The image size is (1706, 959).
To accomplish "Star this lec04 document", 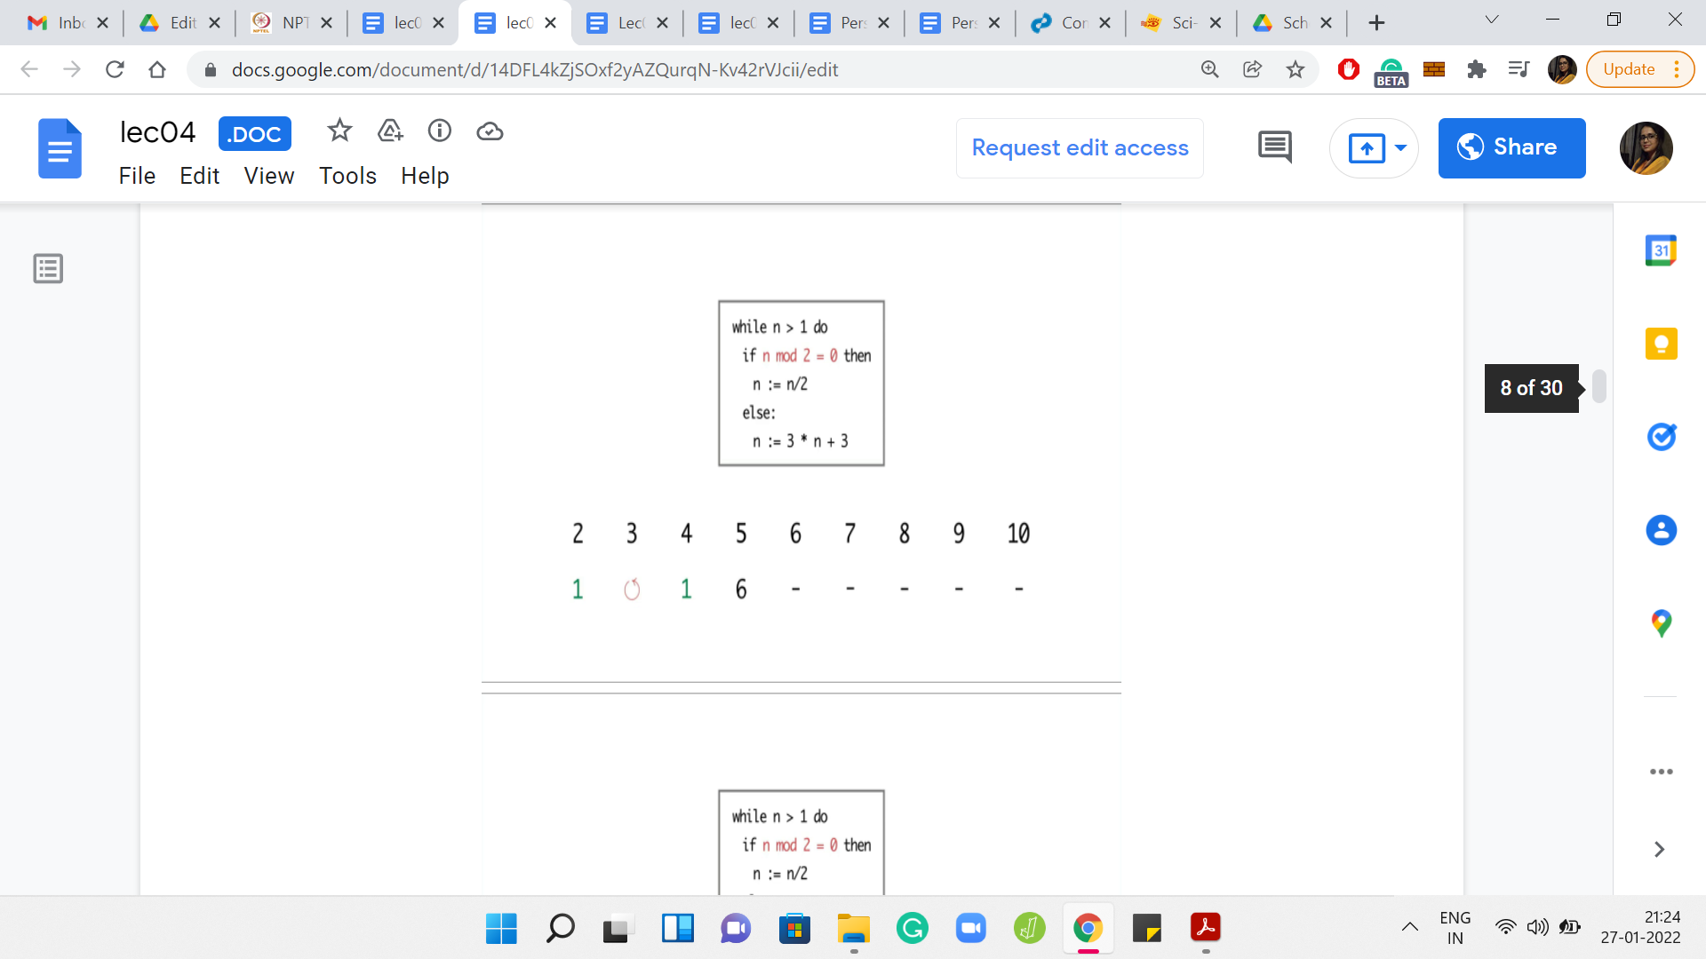I will [339, 131].
